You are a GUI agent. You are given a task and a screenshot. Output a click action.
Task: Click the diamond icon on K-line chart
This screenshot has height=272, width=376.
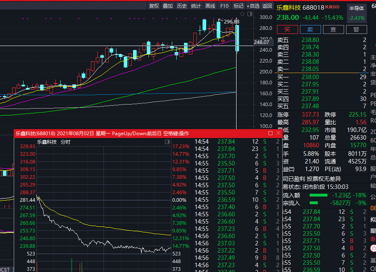pos(243,14)
